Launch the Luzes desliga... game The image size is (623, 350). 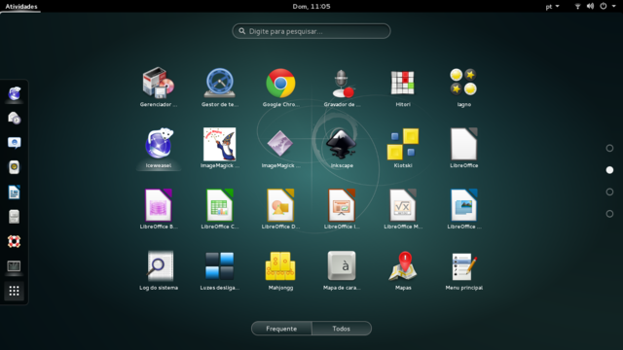(219, 265)
